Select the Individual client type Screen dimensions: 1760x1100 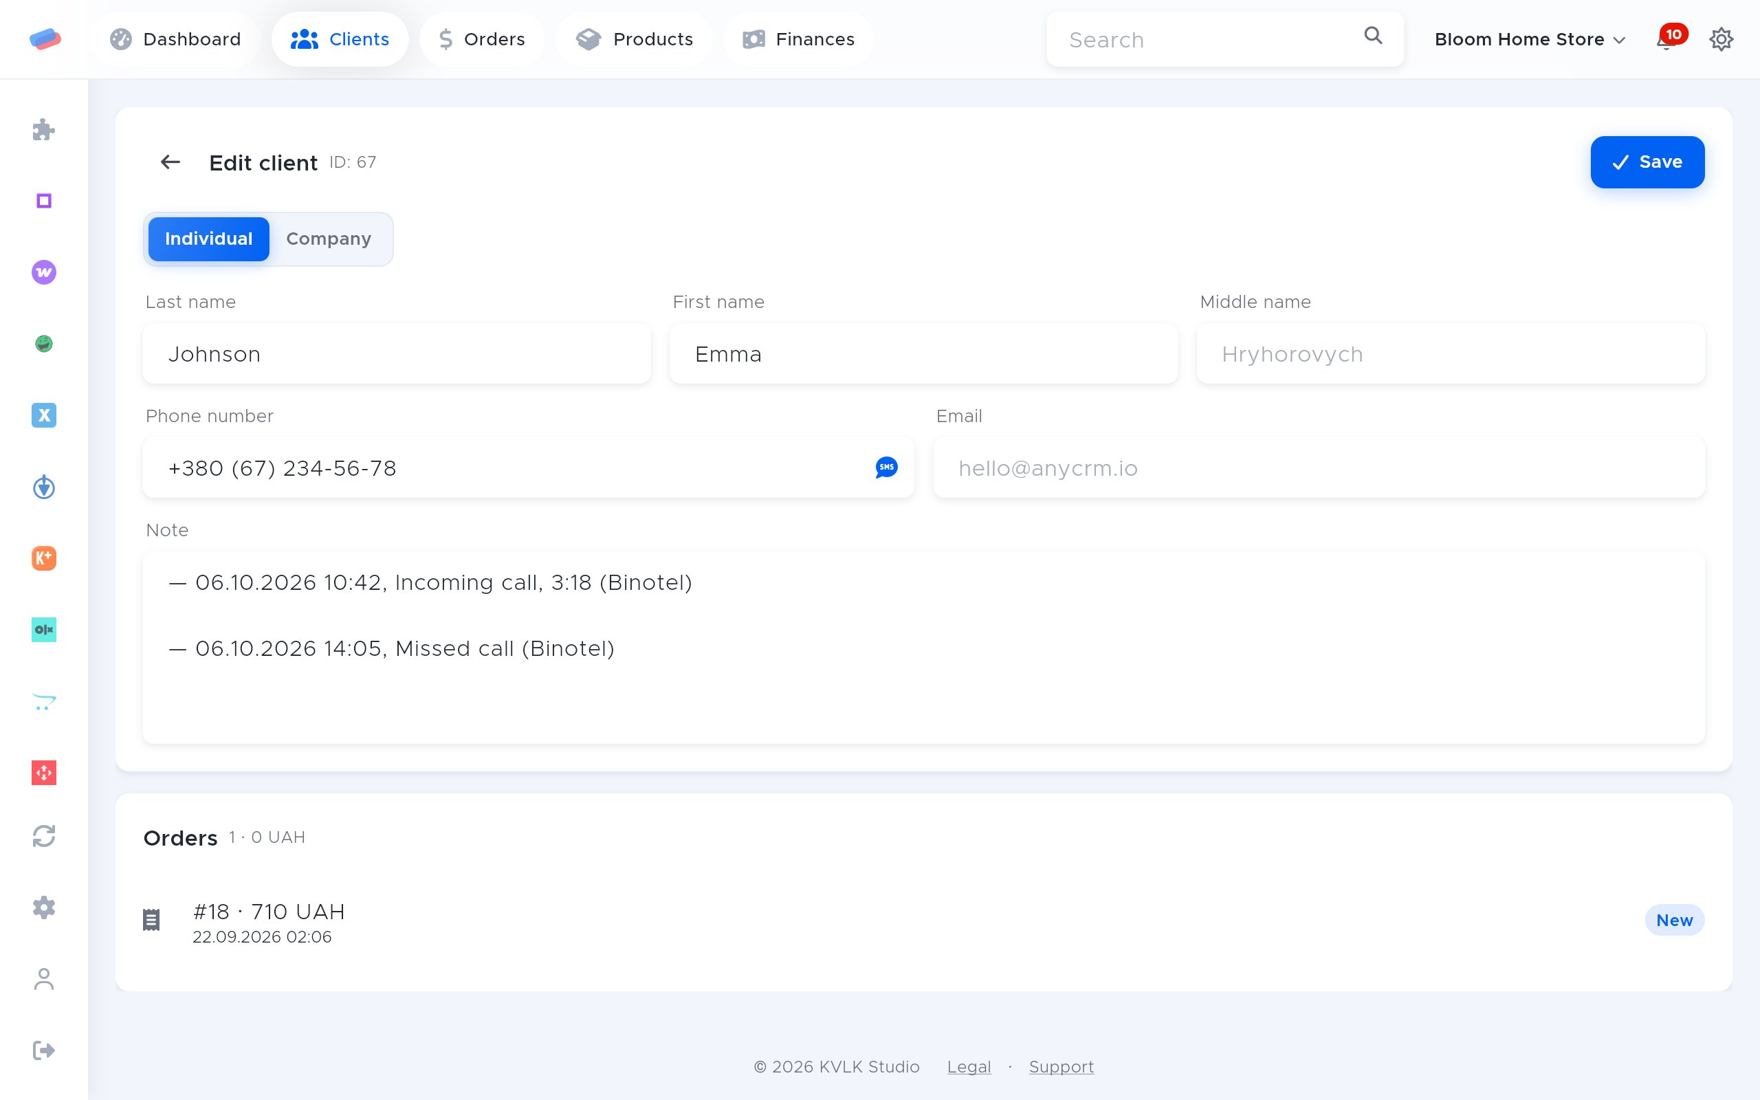point(209,239)
